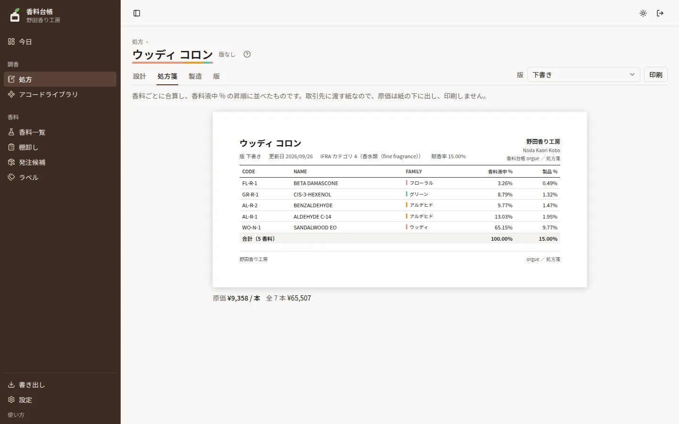The image size is (679, 424).
Task: Click the ウッディ コロン page title
Action: click(x=173, y=55)
